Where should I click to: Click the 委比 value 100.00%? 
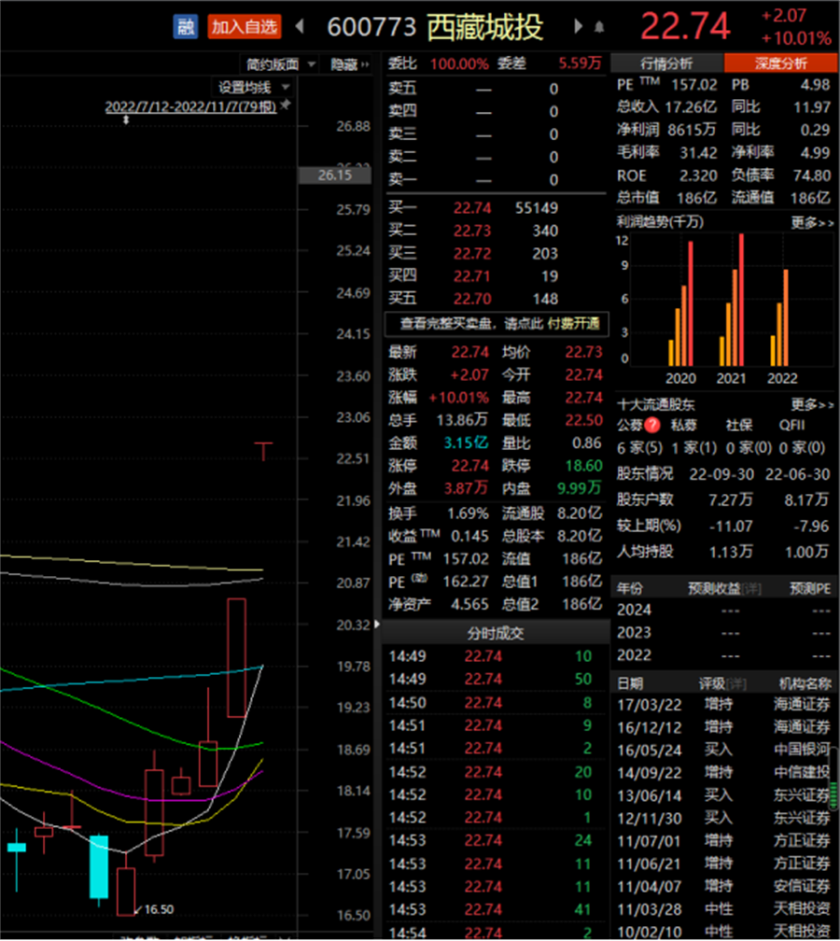click(x=459, y=63)
